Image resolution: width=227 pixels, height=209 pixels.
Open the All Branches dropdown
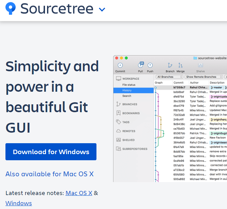tap(169, 77)
